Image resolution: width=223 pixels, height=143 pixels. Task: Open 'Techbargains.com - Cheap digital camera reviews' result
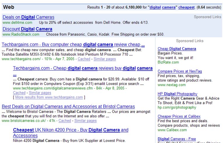83,68
